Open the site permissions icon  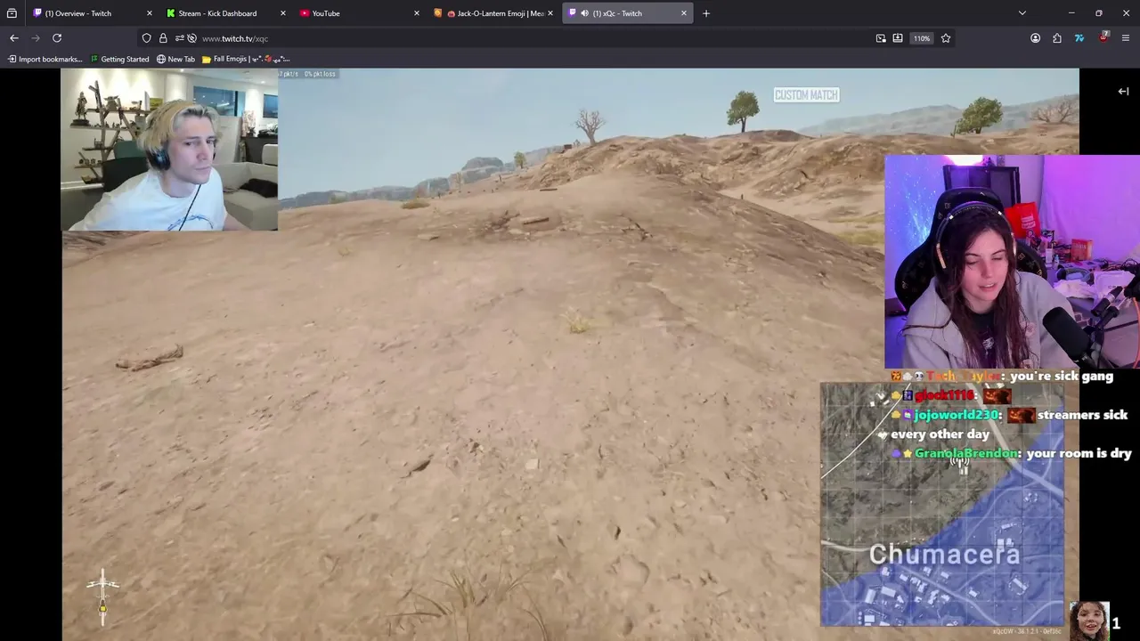(179, 38)
